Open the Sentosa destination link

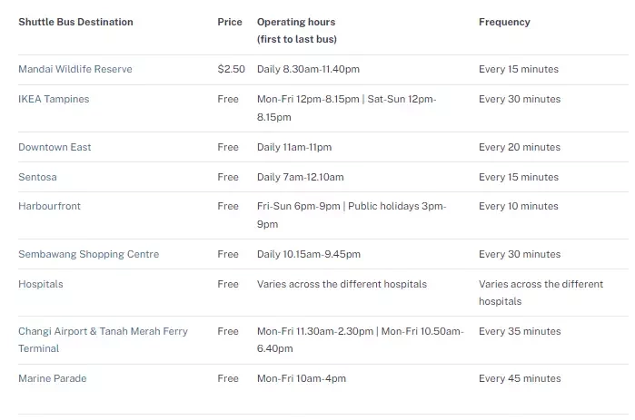tap(37, 177)
